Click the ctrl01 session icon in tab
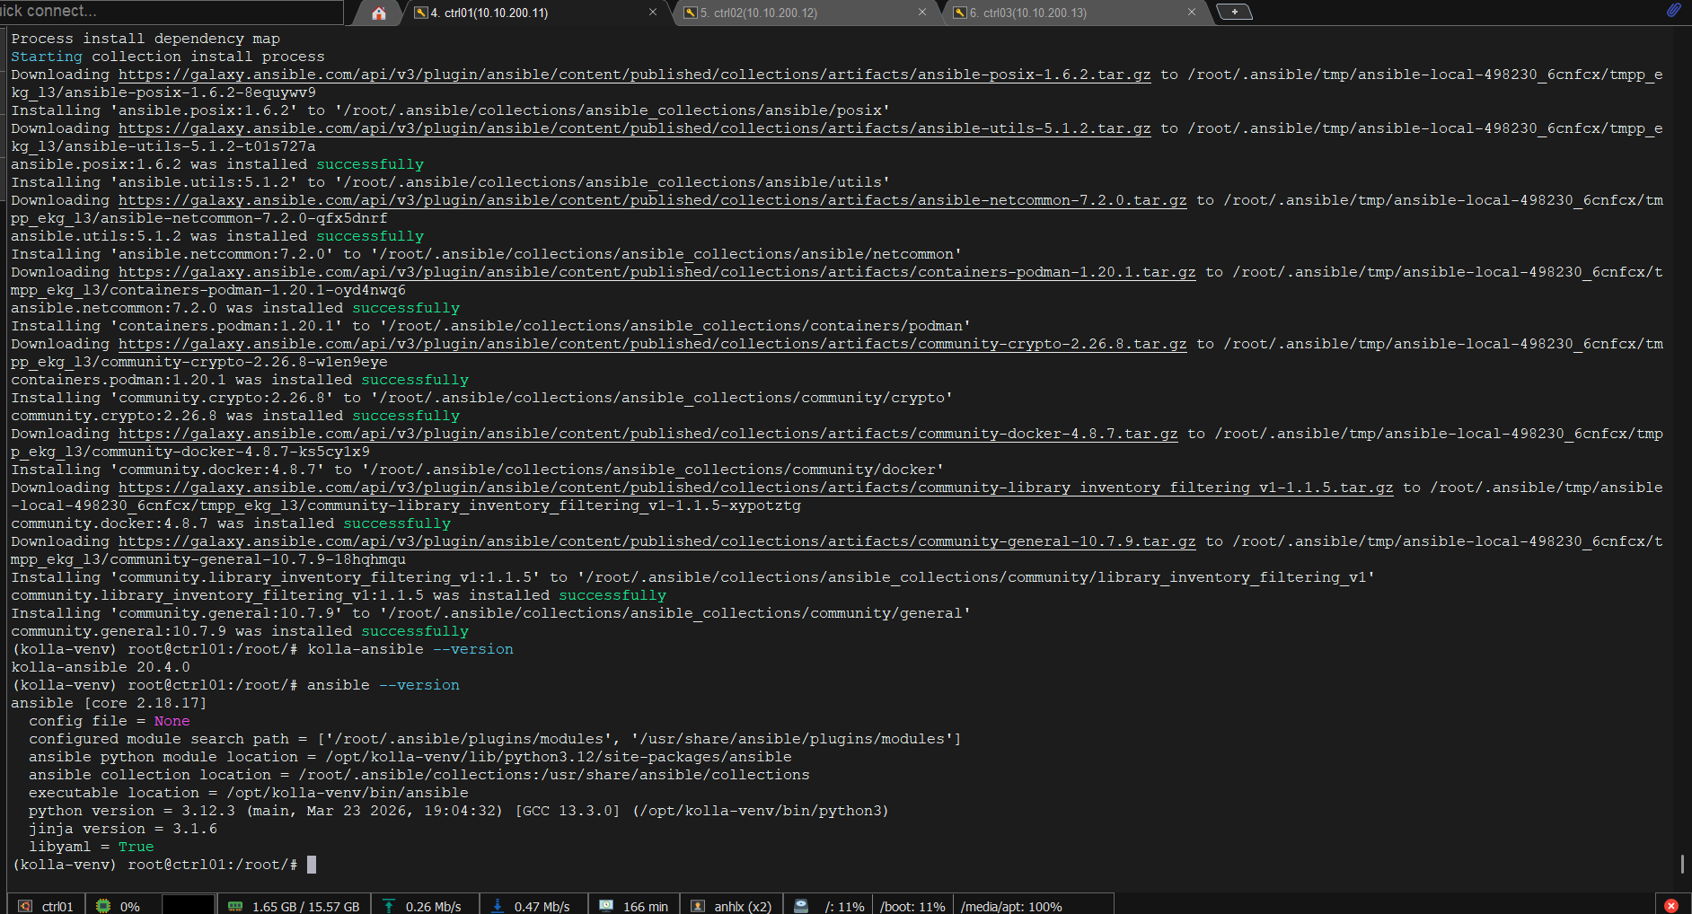This screenshot has width=1692, height=914. [x=420, y=13]
